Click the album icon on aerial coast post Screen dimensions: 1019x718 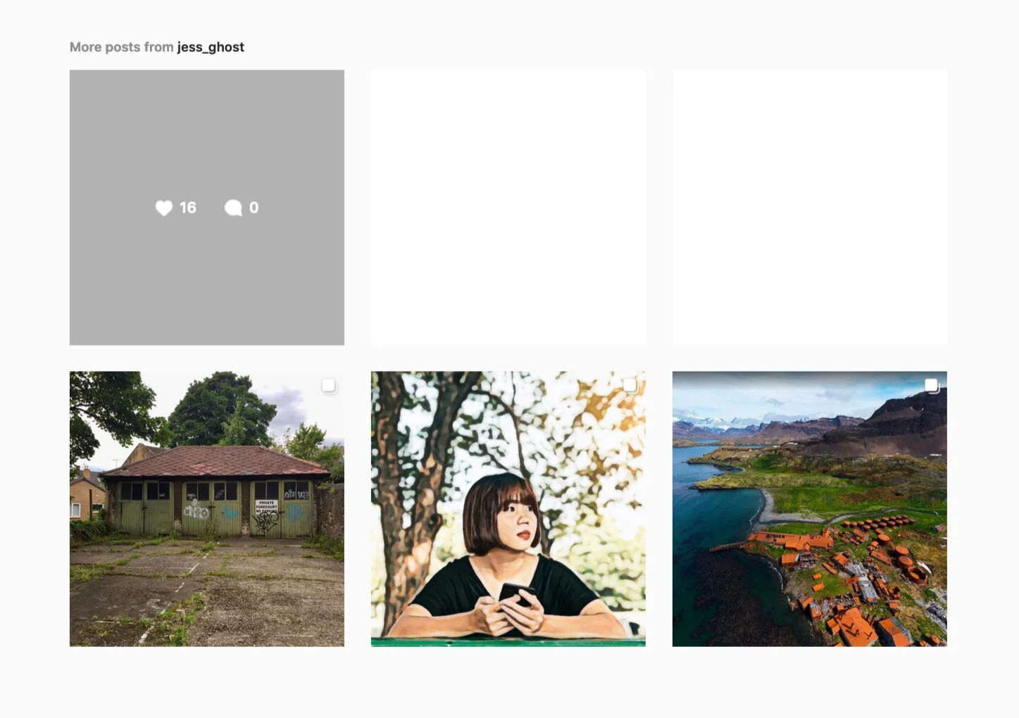click(932, 385)
